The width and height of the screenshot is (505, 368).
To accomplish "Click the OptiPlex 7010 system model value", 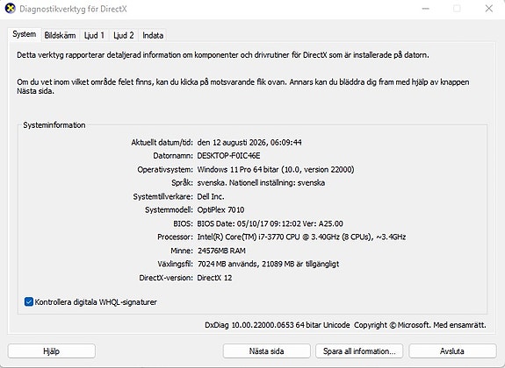I will [x=220, y=210].
